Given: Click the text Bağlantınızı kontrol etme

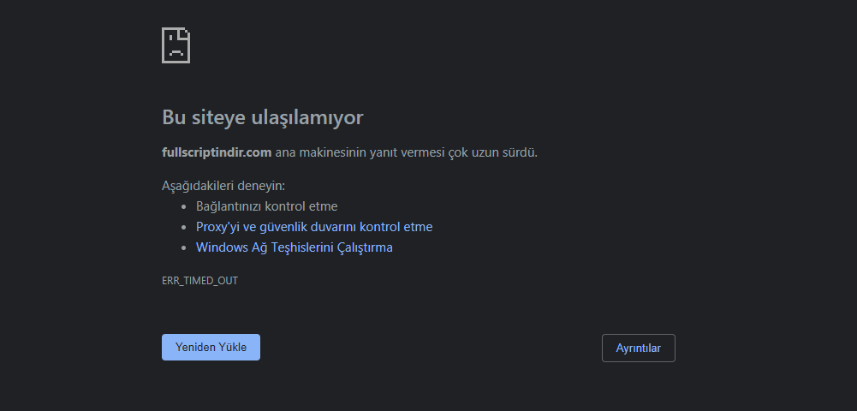Looking at the screenshot, I should tap(267, 206).
